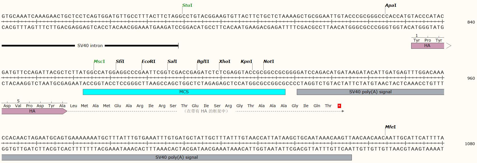
Task: Select the SalI cut site label
Action: pyautogui.click(x=172, y=62)
